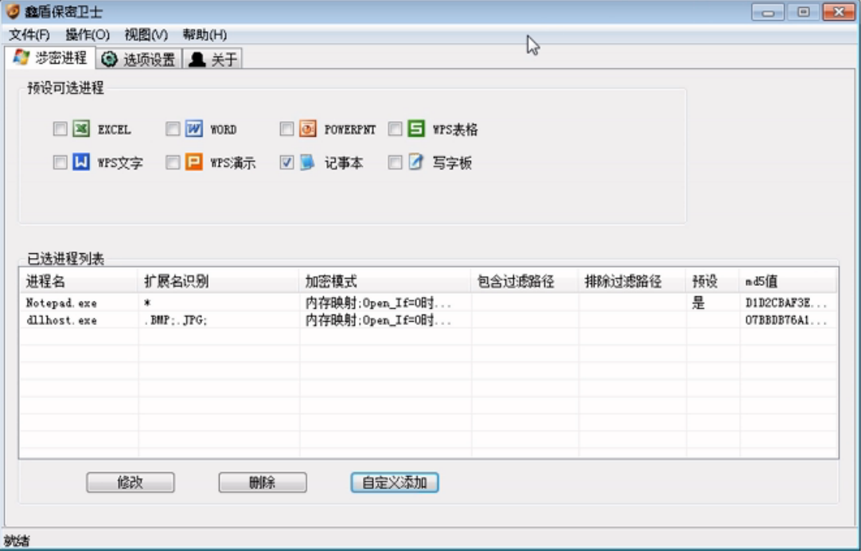Uncheck the 记事本 process checkbox
The image size is (861, 551).
[x=286, y=162]
